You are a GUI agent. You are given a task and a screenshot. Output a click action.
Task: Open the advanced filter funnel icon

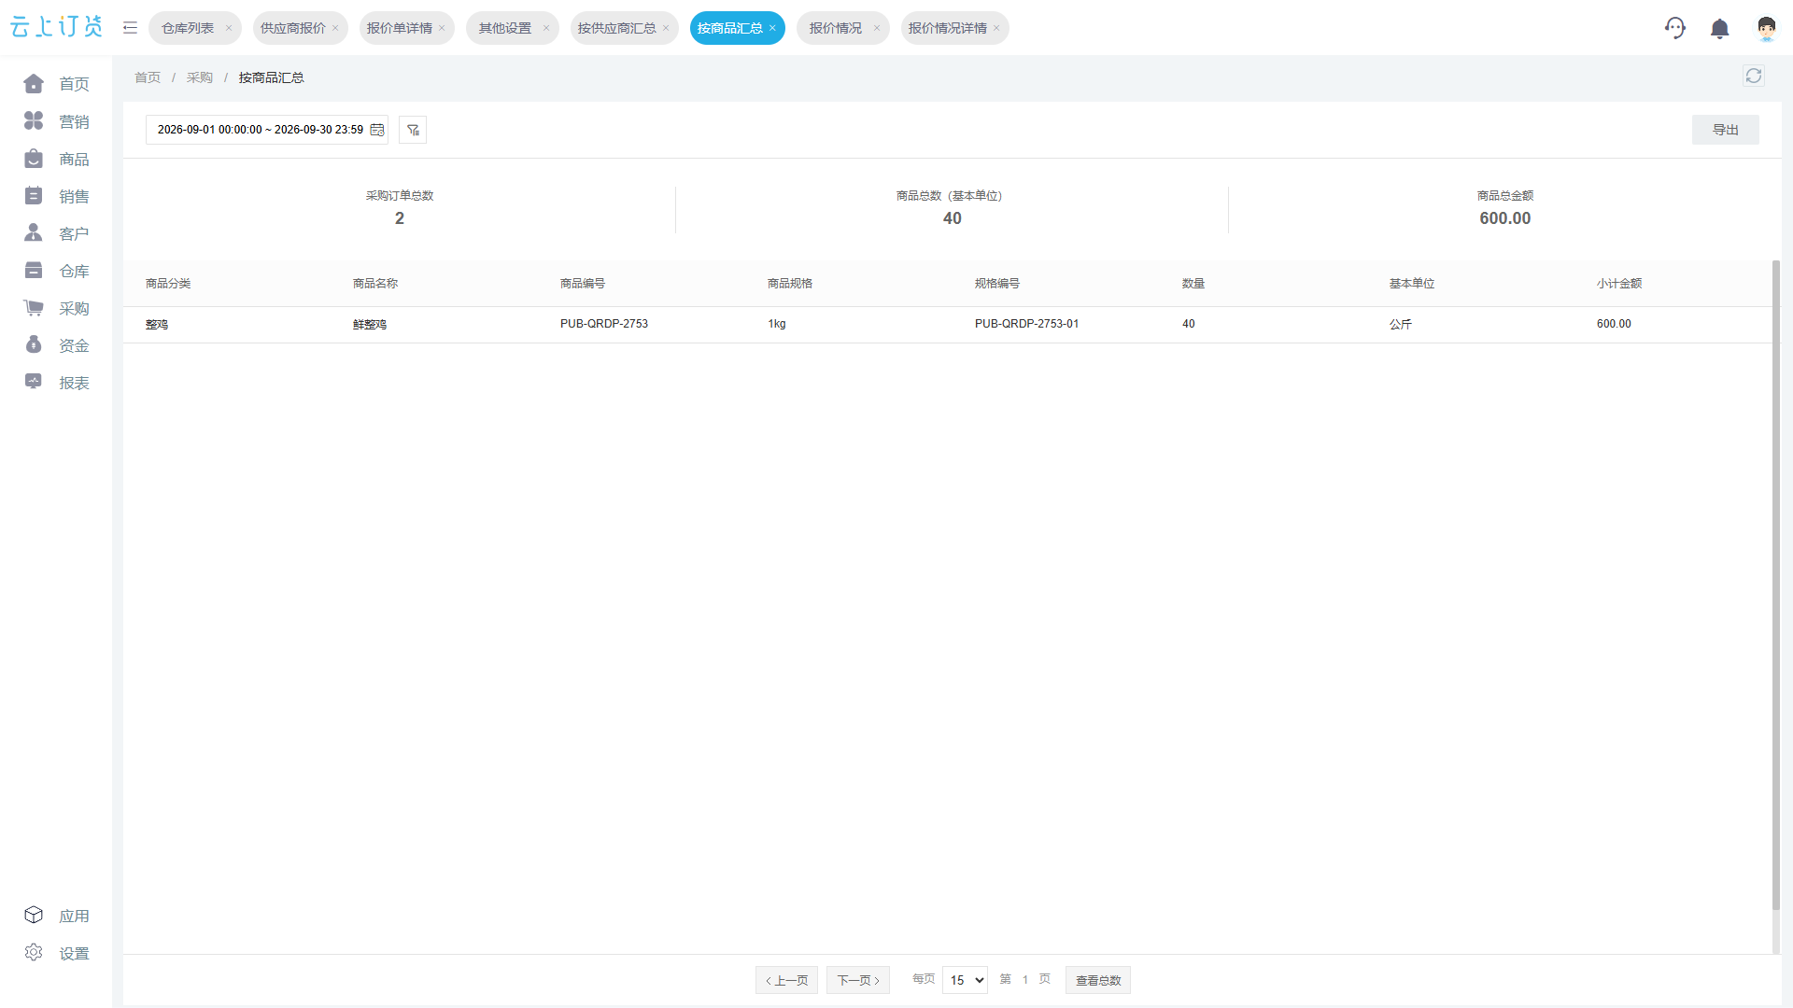pos(413,130)
